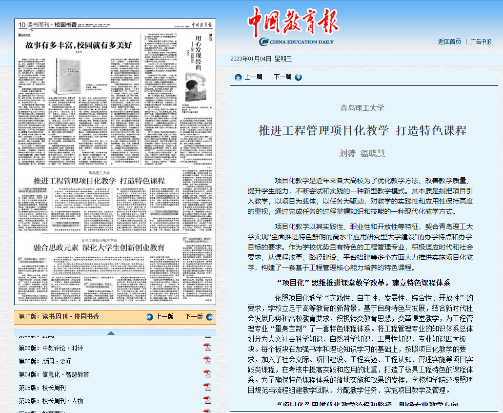Open PDF for 第06版 校长周刊·人物
The image size is (503, 413).
207,400
